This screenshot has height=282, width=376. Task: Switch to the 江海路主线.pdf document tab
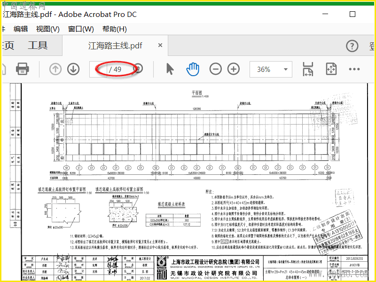tap(115, 45)
